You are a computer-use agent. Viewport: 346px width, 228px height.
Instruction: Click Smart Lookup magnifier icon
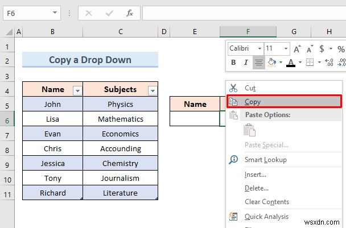(x=233, y=159)
